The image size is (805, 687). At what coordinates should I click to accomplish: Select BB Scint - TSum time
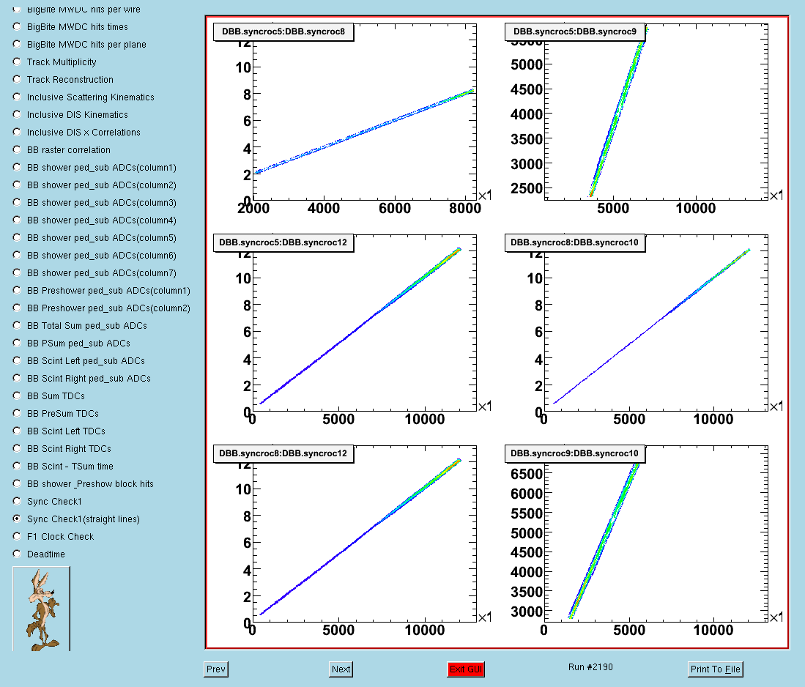coord(17,466)
